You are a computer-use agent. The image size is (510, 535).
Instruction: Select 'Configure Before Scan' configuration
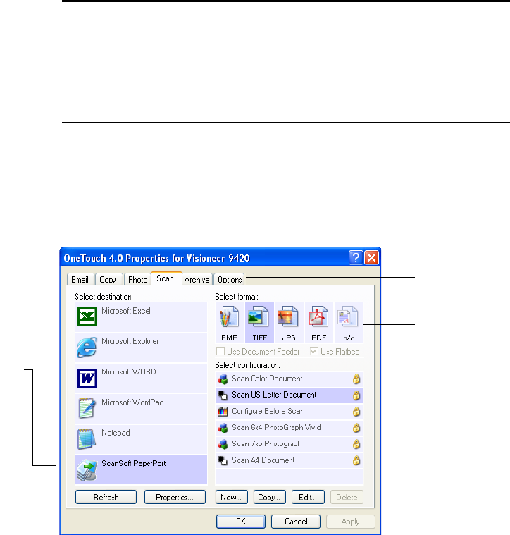coord(289,412)
